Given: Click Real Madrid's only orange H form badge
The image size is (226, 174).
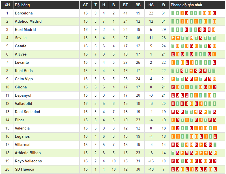Looking at the screenshot, I should point(214,30).
